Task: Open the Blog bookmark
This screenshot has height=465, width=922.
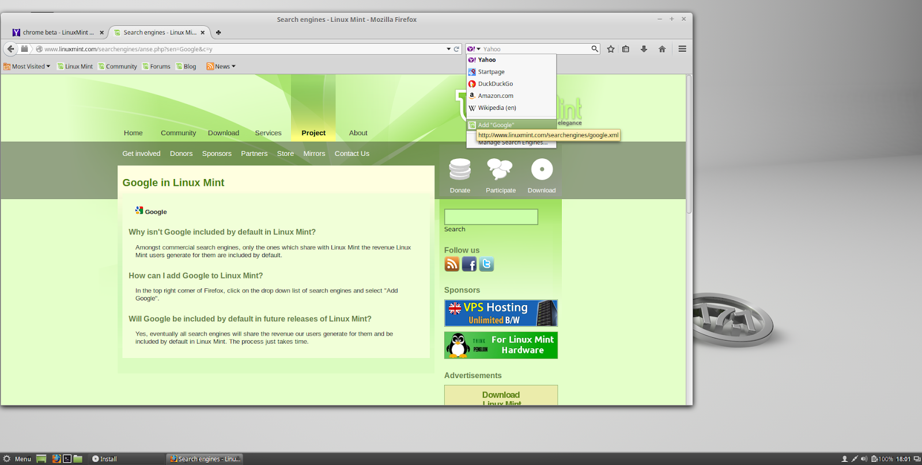Action: pos(186,66)
